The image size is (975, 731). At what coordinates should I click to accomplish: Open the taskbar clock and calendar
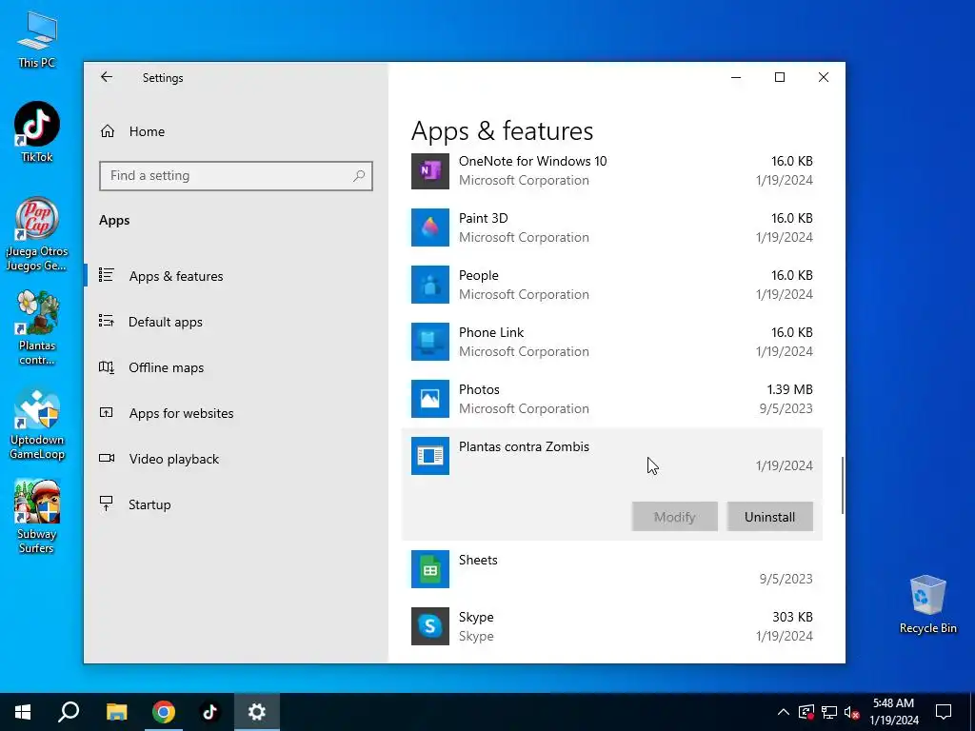tap(893, 712)
